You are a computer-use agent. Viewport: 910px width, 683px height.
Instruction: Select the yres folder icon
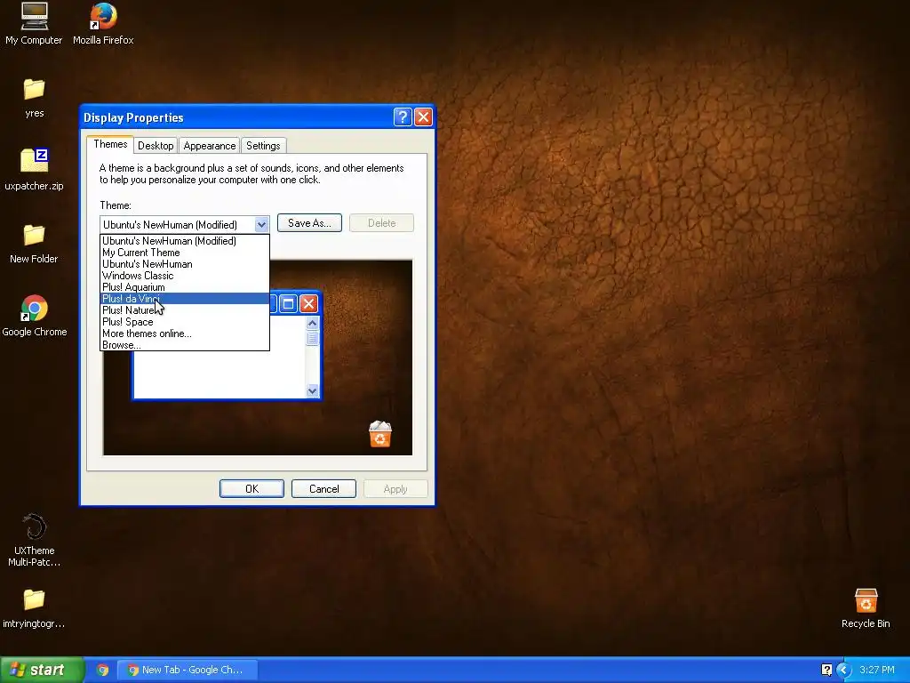coord(35,98)
